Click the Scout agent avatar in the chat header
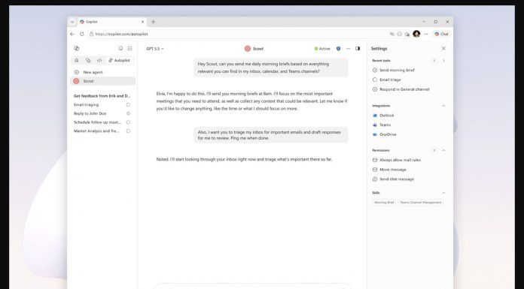Screen dimensions: 524x289 click(x=248, y=49)
